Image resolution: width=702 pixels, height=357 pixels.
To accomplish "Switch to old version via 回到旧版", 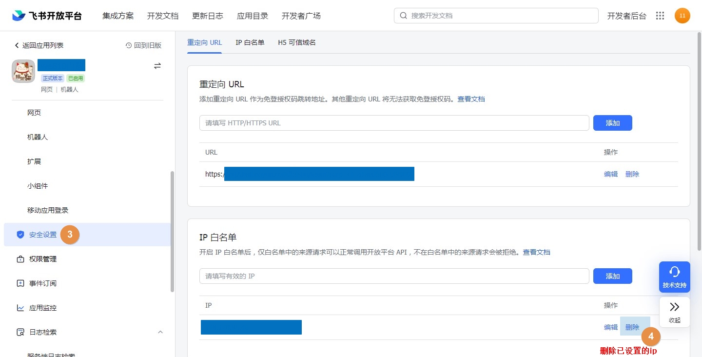I will [143, 45].
